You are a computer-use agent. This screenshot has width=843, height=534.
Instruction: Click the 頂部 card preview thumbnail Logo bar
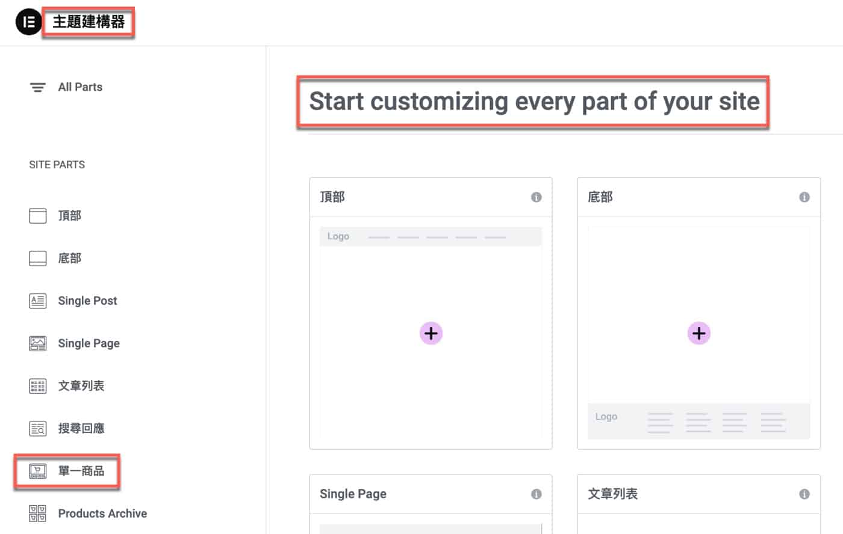[x=431, y=236]
